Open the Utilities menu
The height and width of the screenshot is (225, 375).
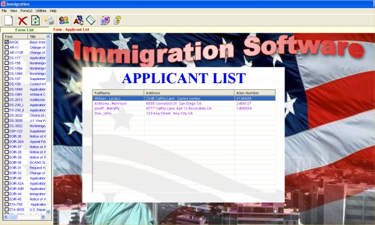point(41,11)
